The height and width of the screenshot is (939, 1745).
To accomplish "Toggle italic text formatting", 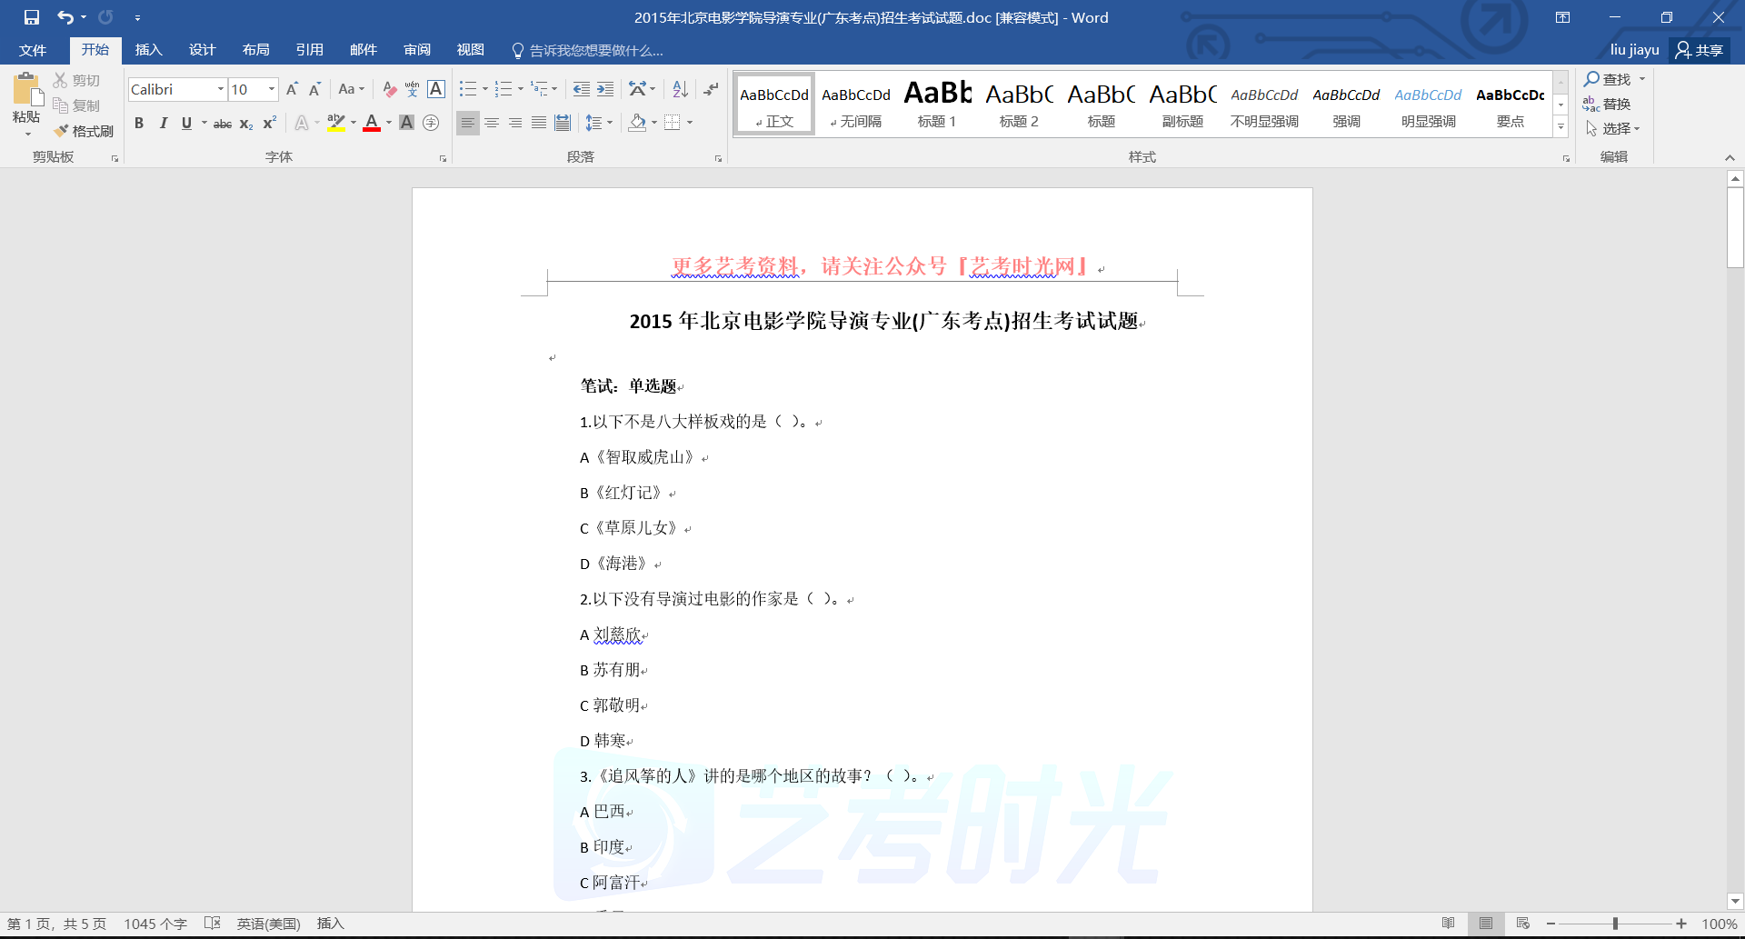I will click(164, 123).
